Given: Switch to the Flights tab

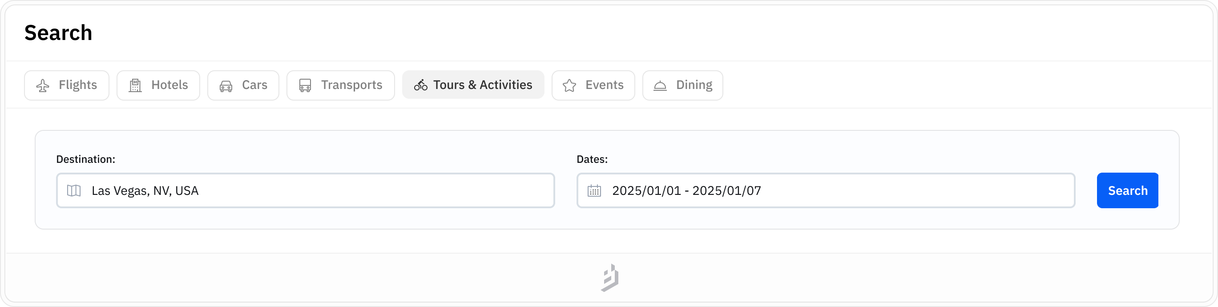Looking at the screenshot, I should tap(77, 85).
